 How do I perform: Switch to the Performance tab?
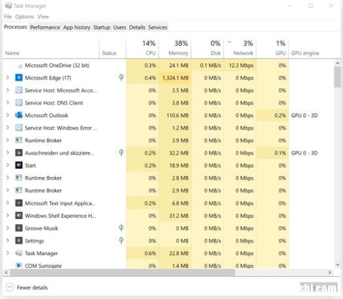tap(45, 27)
